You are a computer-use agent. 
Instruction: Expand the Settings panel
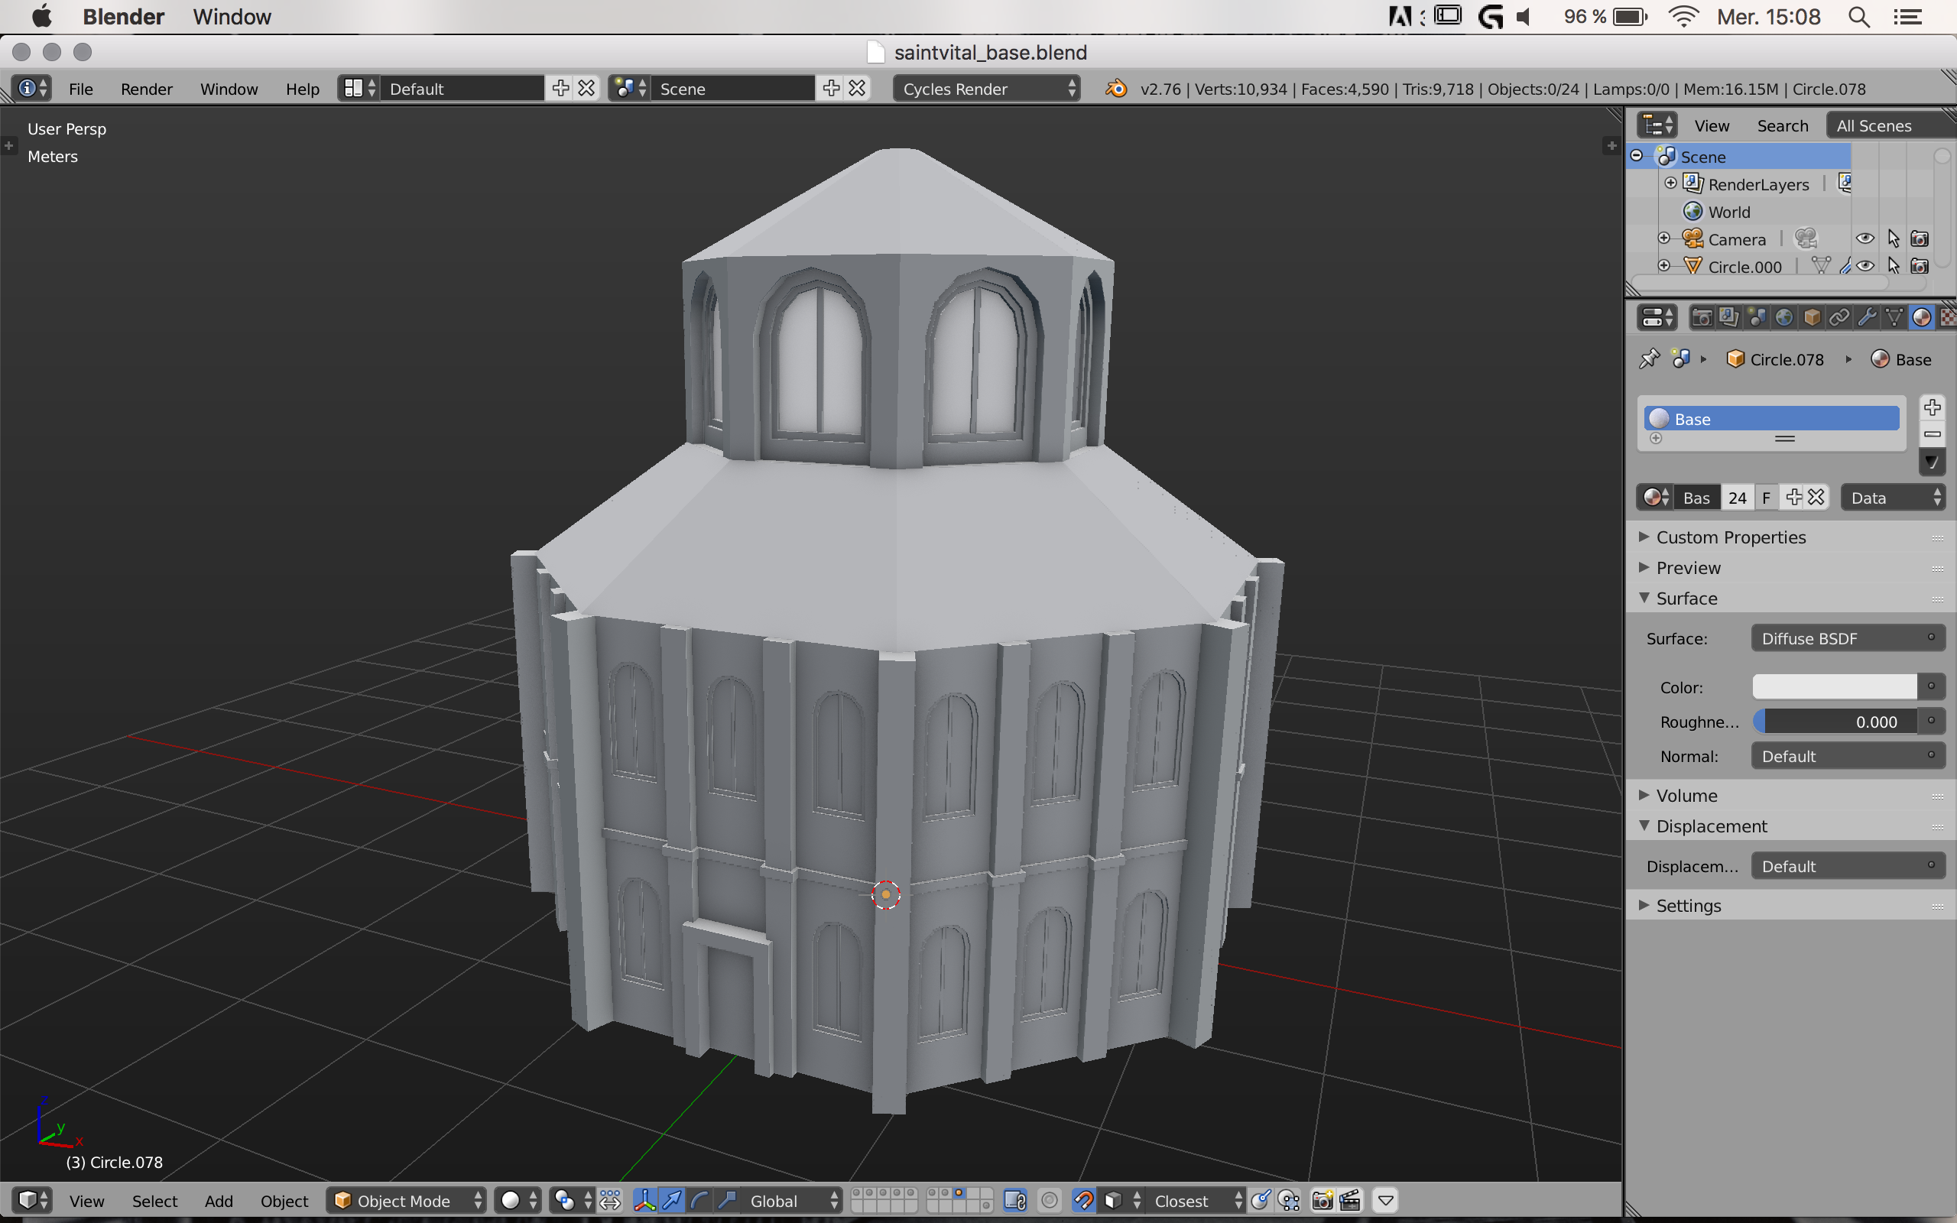[1688, 905]
